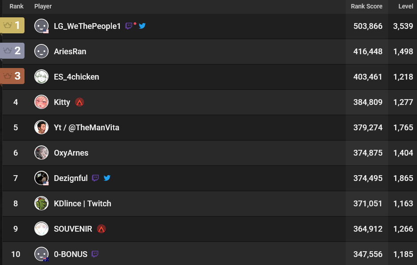This screenshot has height=265, width=417.
Task: Click the gold crown rank 1 badge
Action: [x=12, y=25]
